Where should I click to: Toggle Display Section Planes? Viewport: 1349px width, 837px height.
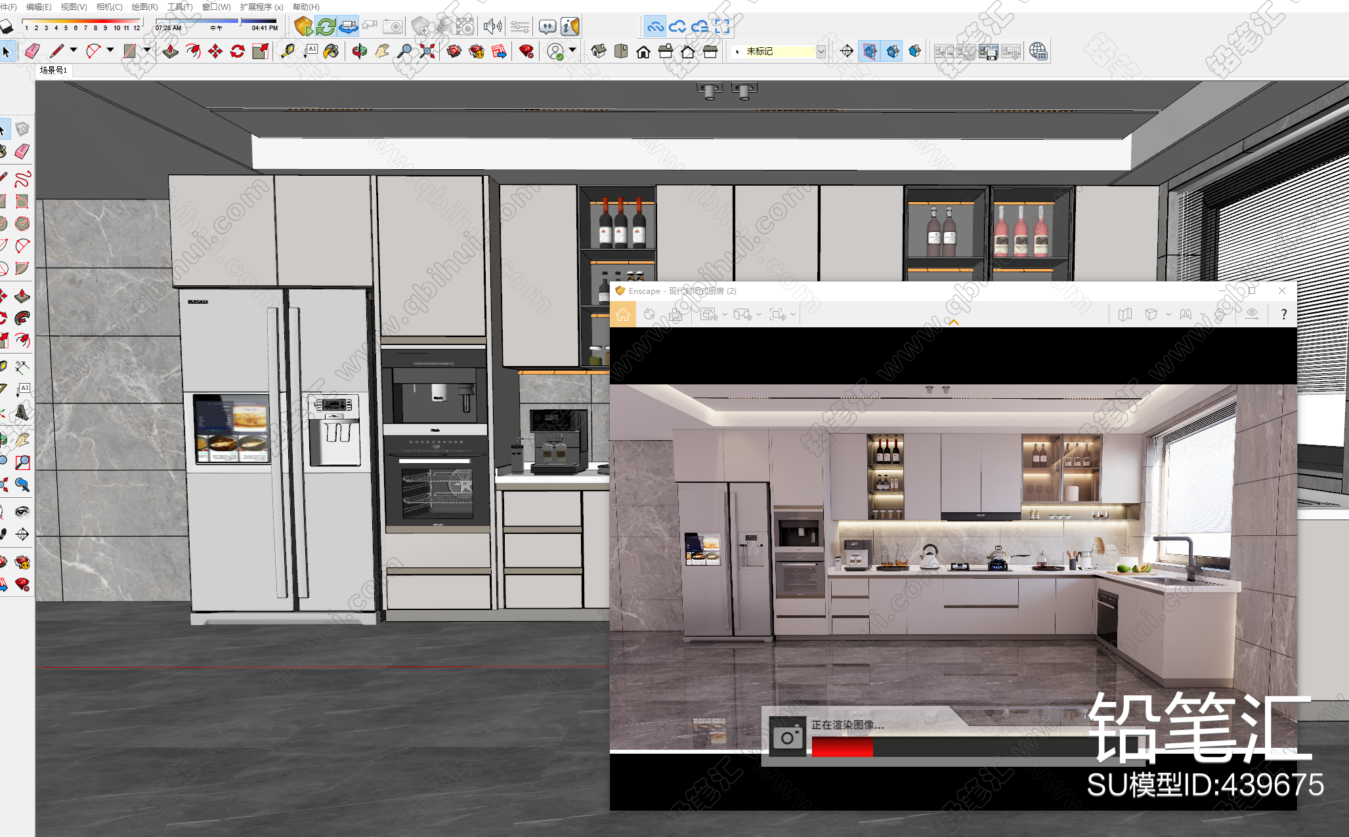point(870,51)
